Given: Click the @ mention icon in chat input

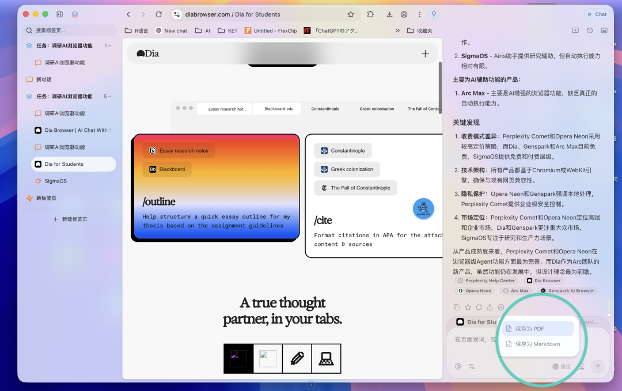Looking at the screenshot, I should tap(458, 366).
